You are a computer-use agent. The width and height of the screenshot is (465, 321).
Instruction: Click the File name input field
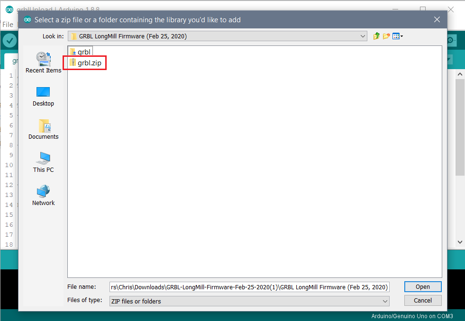[249, 287]
